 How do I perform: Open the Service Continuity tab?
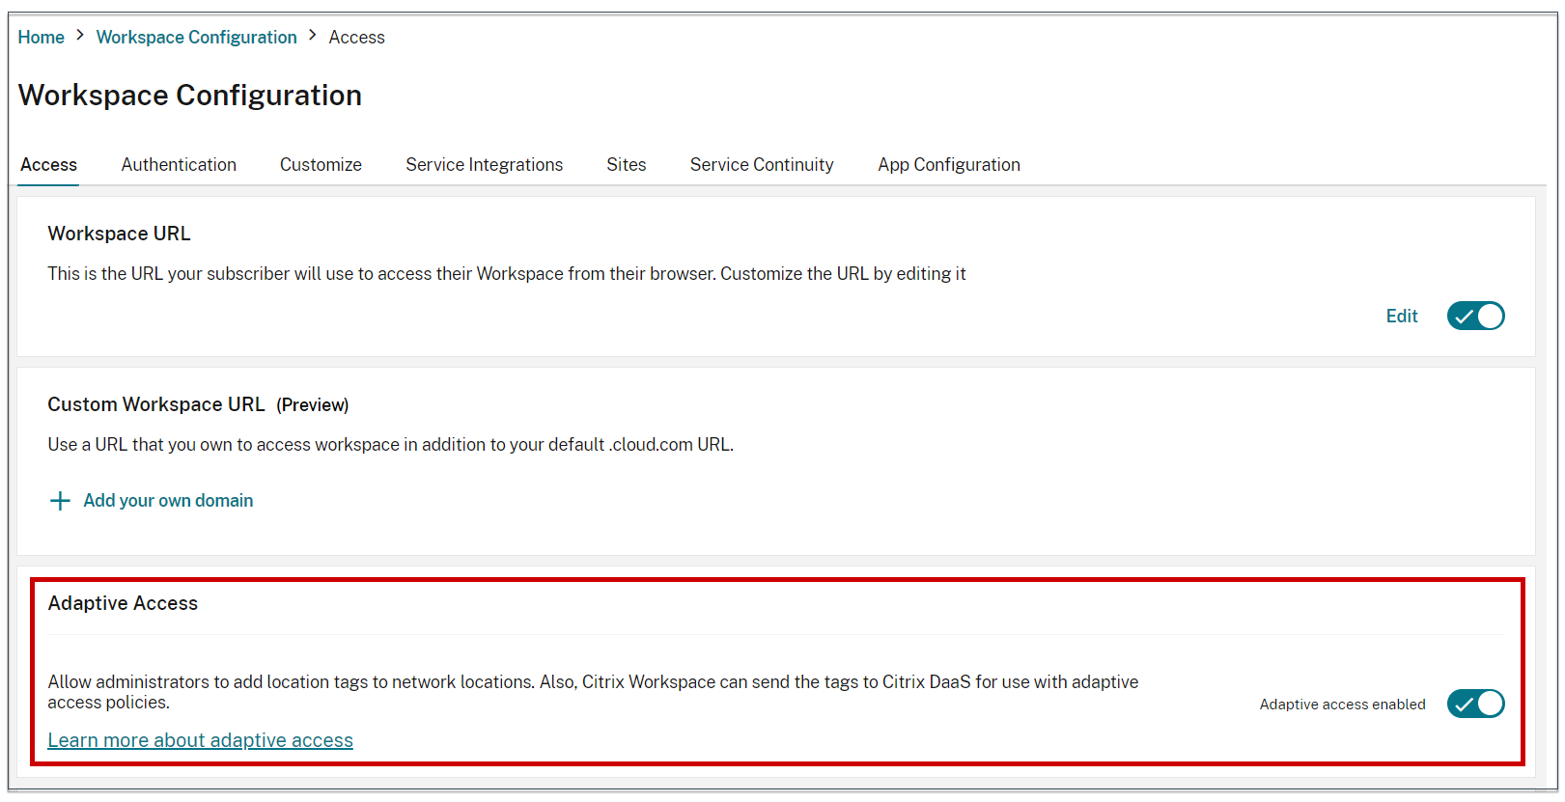[x=761, y=165]
